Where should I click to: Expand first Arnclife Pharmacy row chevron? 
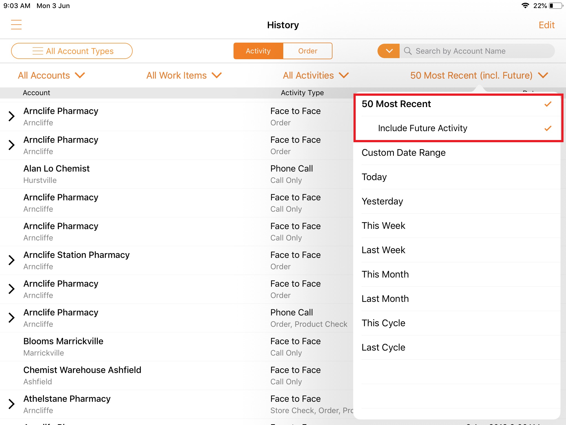point(12,116)
